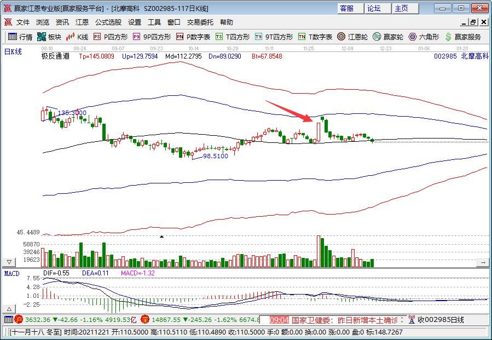Image resolution: width=492 pixels, height=340 pixels.
Task: Click the DEA=0.11 readout
Action: (x=95, y=273)
